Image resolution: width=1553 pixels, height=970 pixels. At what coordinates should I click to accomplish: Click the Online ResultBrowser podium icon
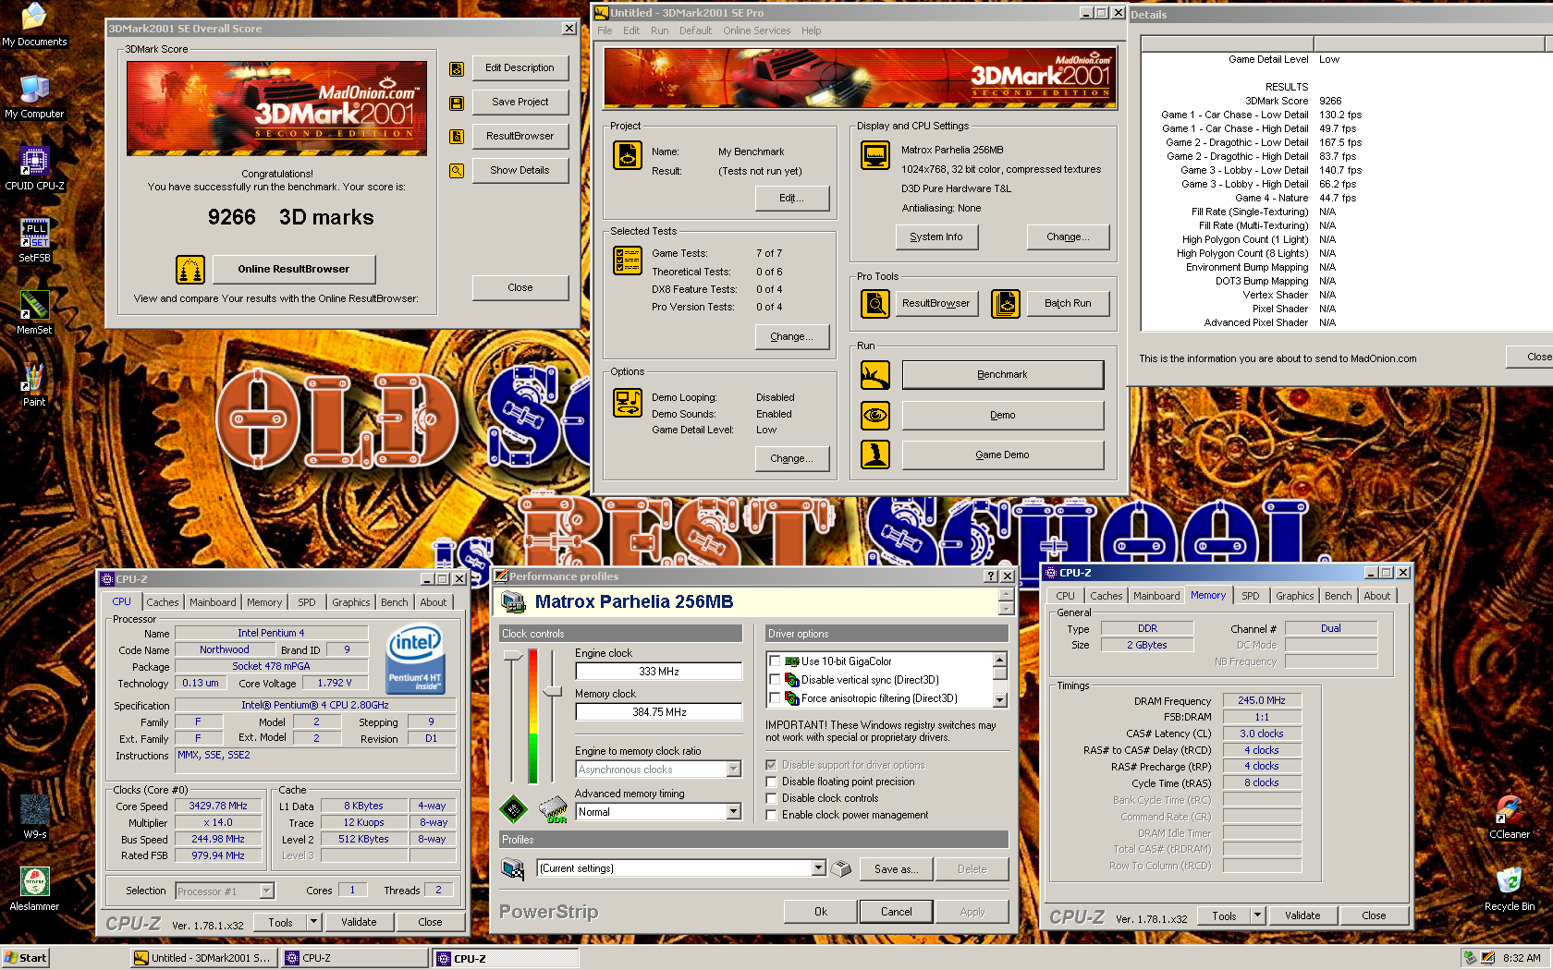(x=190, y=270)
